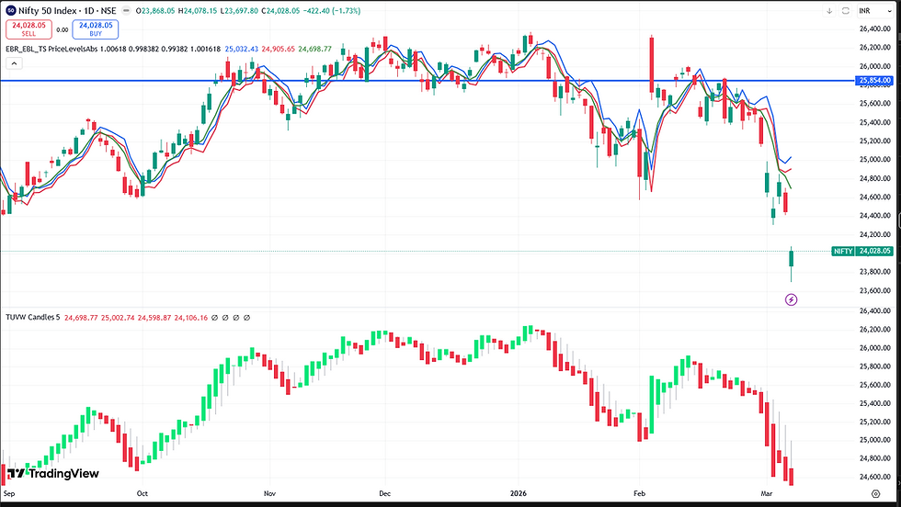This screenshot has height=507, width=901.
Task: Click the purple lightning event icon
Action: [x=792, y=299]
